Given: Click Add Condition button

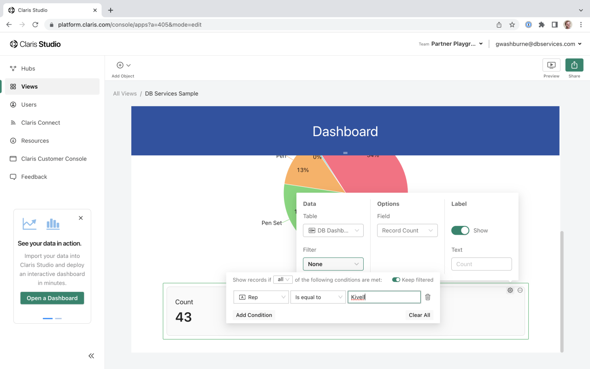Looking at the screenshot, I should (254, 315).
